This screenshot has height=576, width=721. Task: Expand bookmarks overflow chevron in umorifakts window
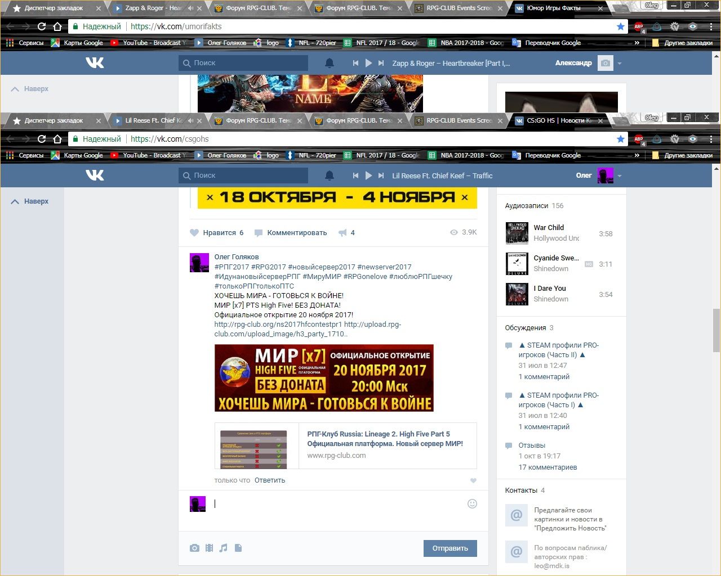point(637,43)
